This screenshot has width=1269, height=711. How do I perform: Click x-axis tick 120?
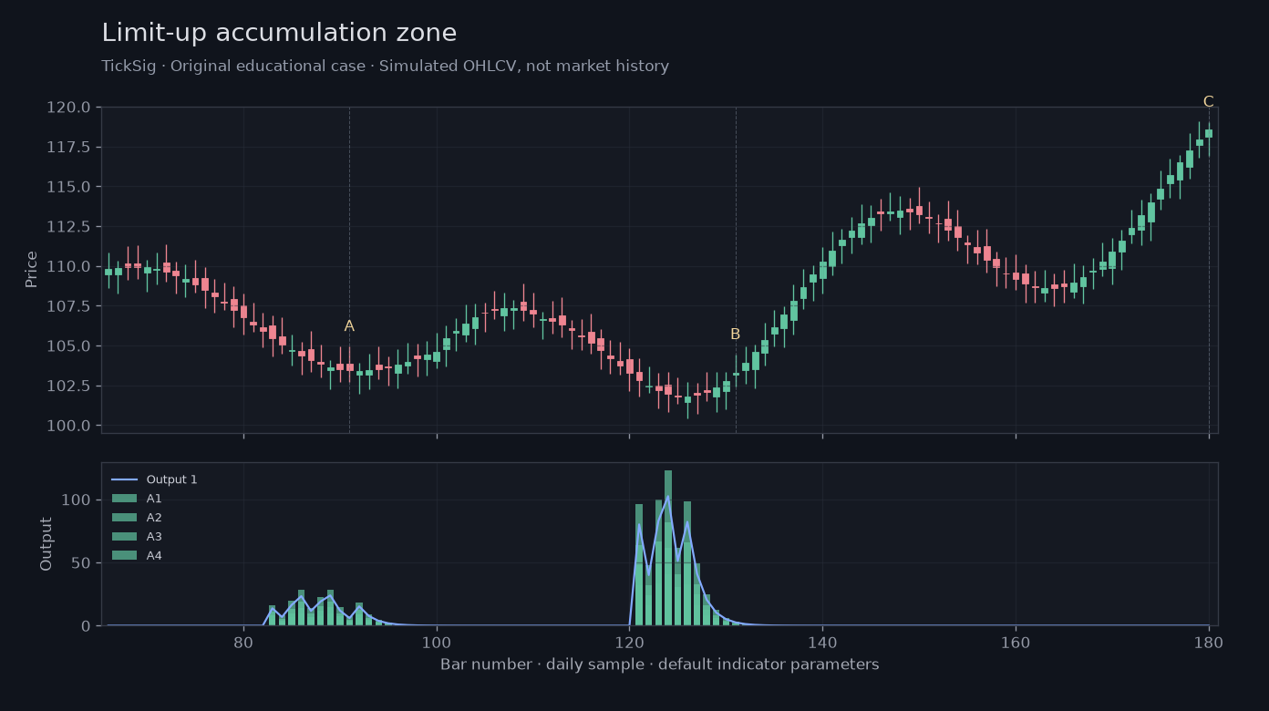pyautogui.click(x=629, y=642)
